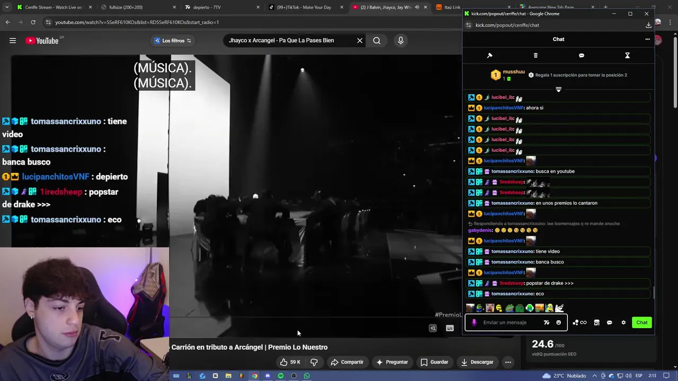
Task: Go to YouTube home via logo
Action: [x=42, y=41]
